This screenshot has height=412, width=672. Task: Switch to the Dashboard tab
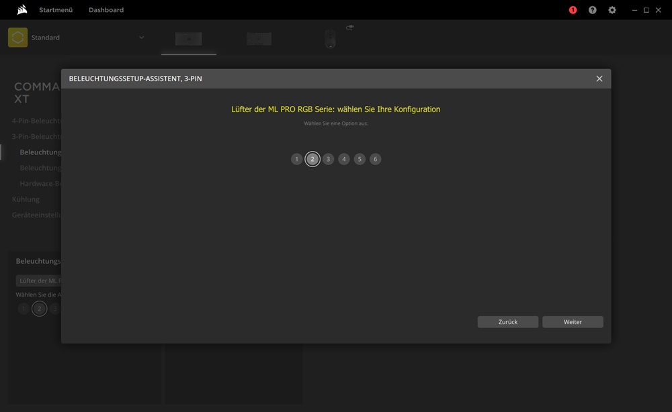pyautogui.click(x=106, y=10)
